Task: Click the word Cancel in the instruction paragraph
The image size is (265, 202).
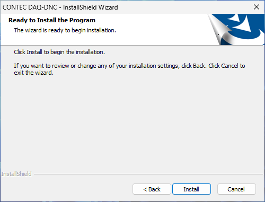Action: [229, 66]
